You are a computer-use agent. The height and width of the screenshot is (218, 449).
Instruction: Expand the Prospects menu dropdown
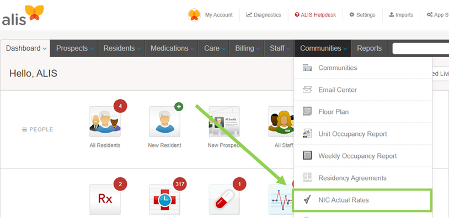92,49
